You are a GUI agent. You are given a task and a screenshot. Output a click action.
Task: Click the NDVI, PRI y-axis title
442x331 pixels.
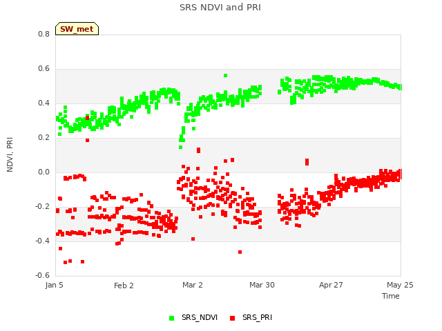[10, 154]
